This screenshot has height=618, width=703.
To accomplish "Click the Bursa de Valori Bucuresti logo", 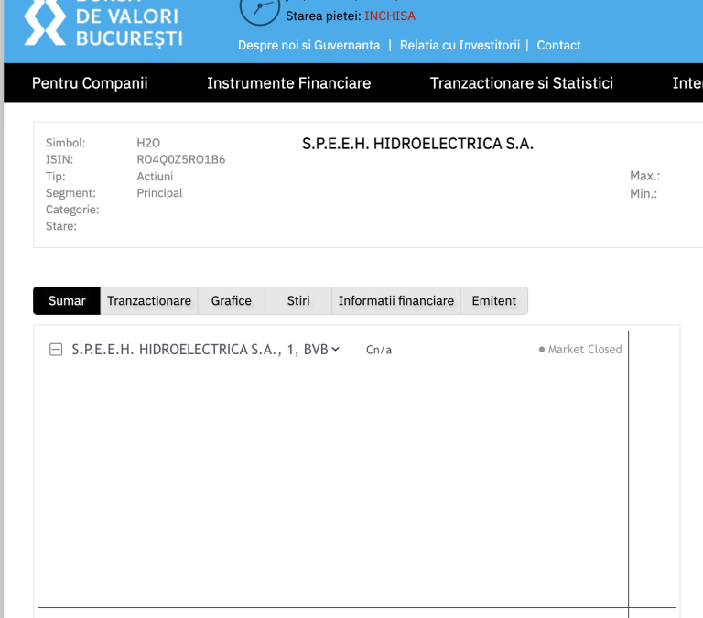I will point(103,23).
